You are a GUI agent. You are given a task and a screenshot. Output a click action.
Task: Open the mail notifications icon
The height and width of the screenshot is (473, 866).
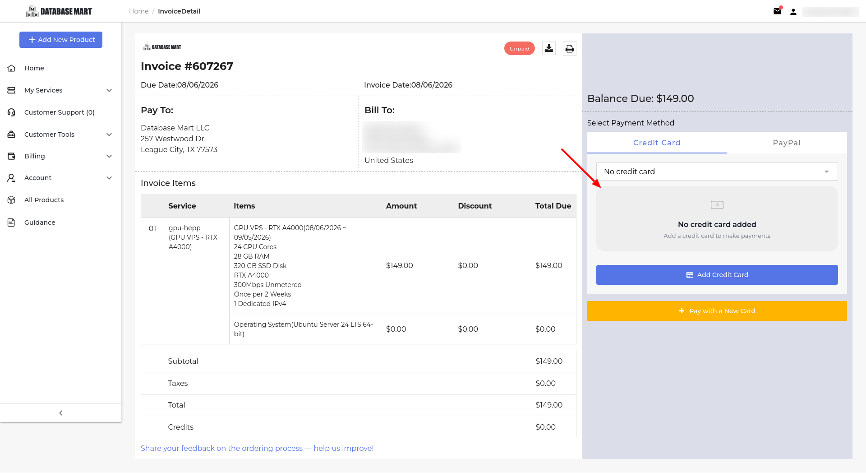tap(778, 11)
